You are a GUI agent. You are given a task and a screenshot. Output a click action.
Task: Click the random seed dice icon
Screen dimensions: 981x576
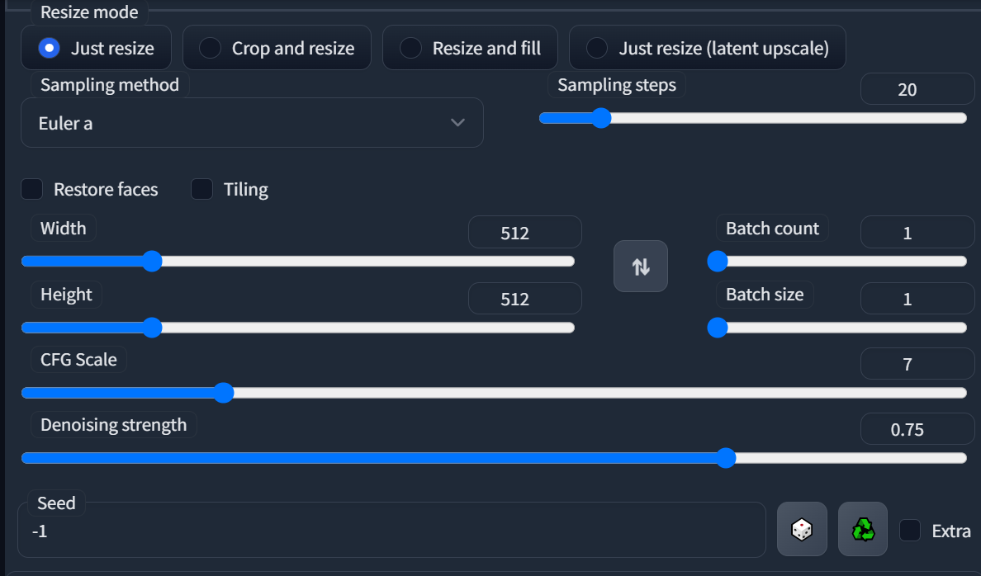pyautogui.click(x=802, y=529)
